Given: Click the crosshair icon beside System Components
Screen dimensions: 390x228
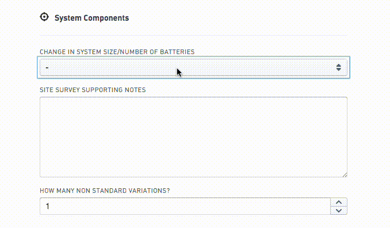Looking at the screenshot, I should click(44, 17).
